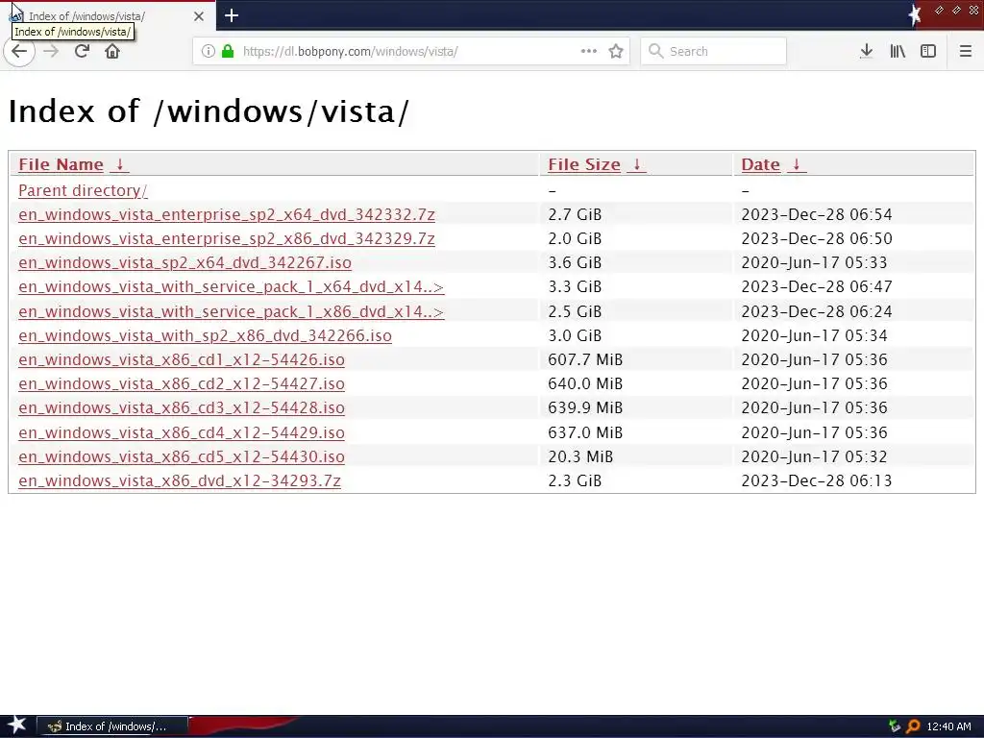Show site information icon in the address bar
This screenshot has width=984, height=738.
pos(208,52)
